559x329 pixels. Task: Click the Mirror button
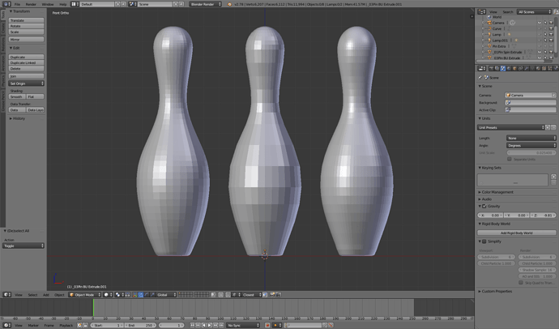tap(27, 39)
